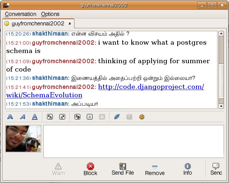
Task: Click the buddy icon photo thumbnail
Action: (x=23, y=139)
